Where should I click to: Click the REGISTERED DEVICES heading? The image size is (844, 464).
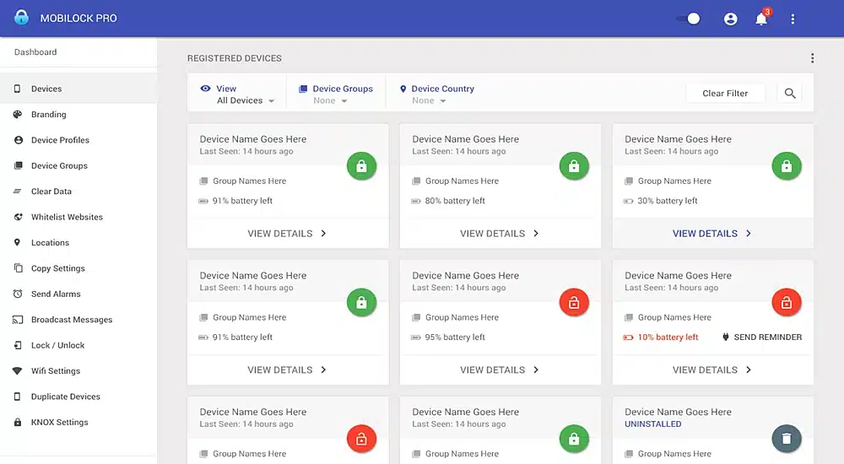(x=234, y=58)
